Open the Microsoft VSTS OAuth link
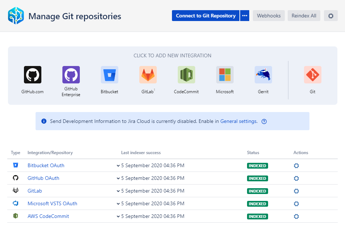 tap(52, 204)
